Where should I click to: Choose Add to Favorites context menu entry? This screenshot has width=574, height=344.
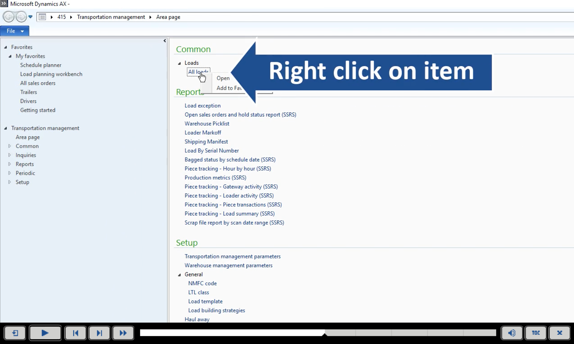[x=229, y=88]
